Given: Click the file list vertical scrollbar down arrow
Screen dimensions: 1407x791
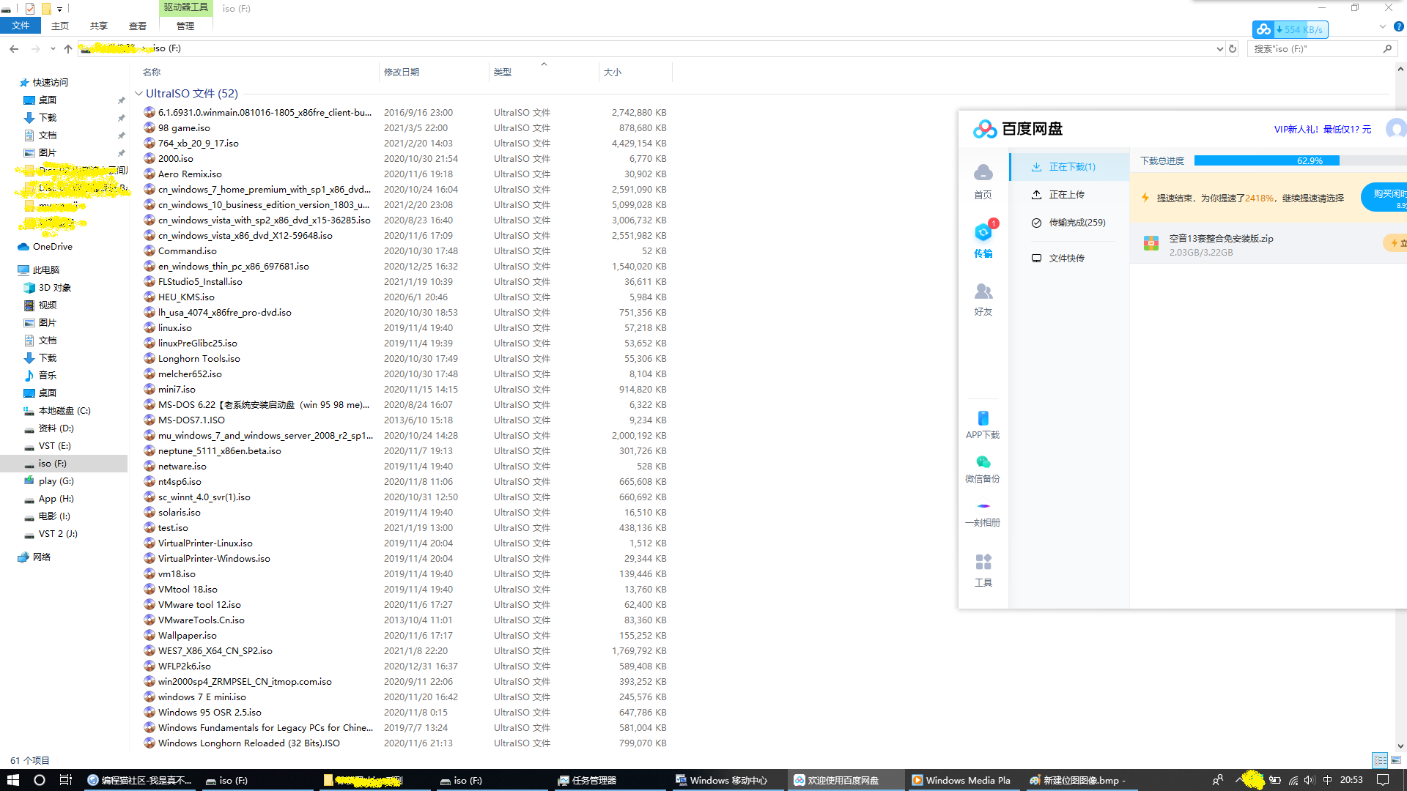Looking at the screenshot, I should click(x=1400, y=746).
